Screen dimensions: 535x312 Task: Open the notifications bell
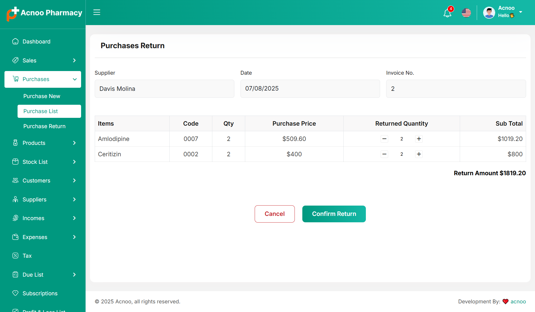[447, 13]
